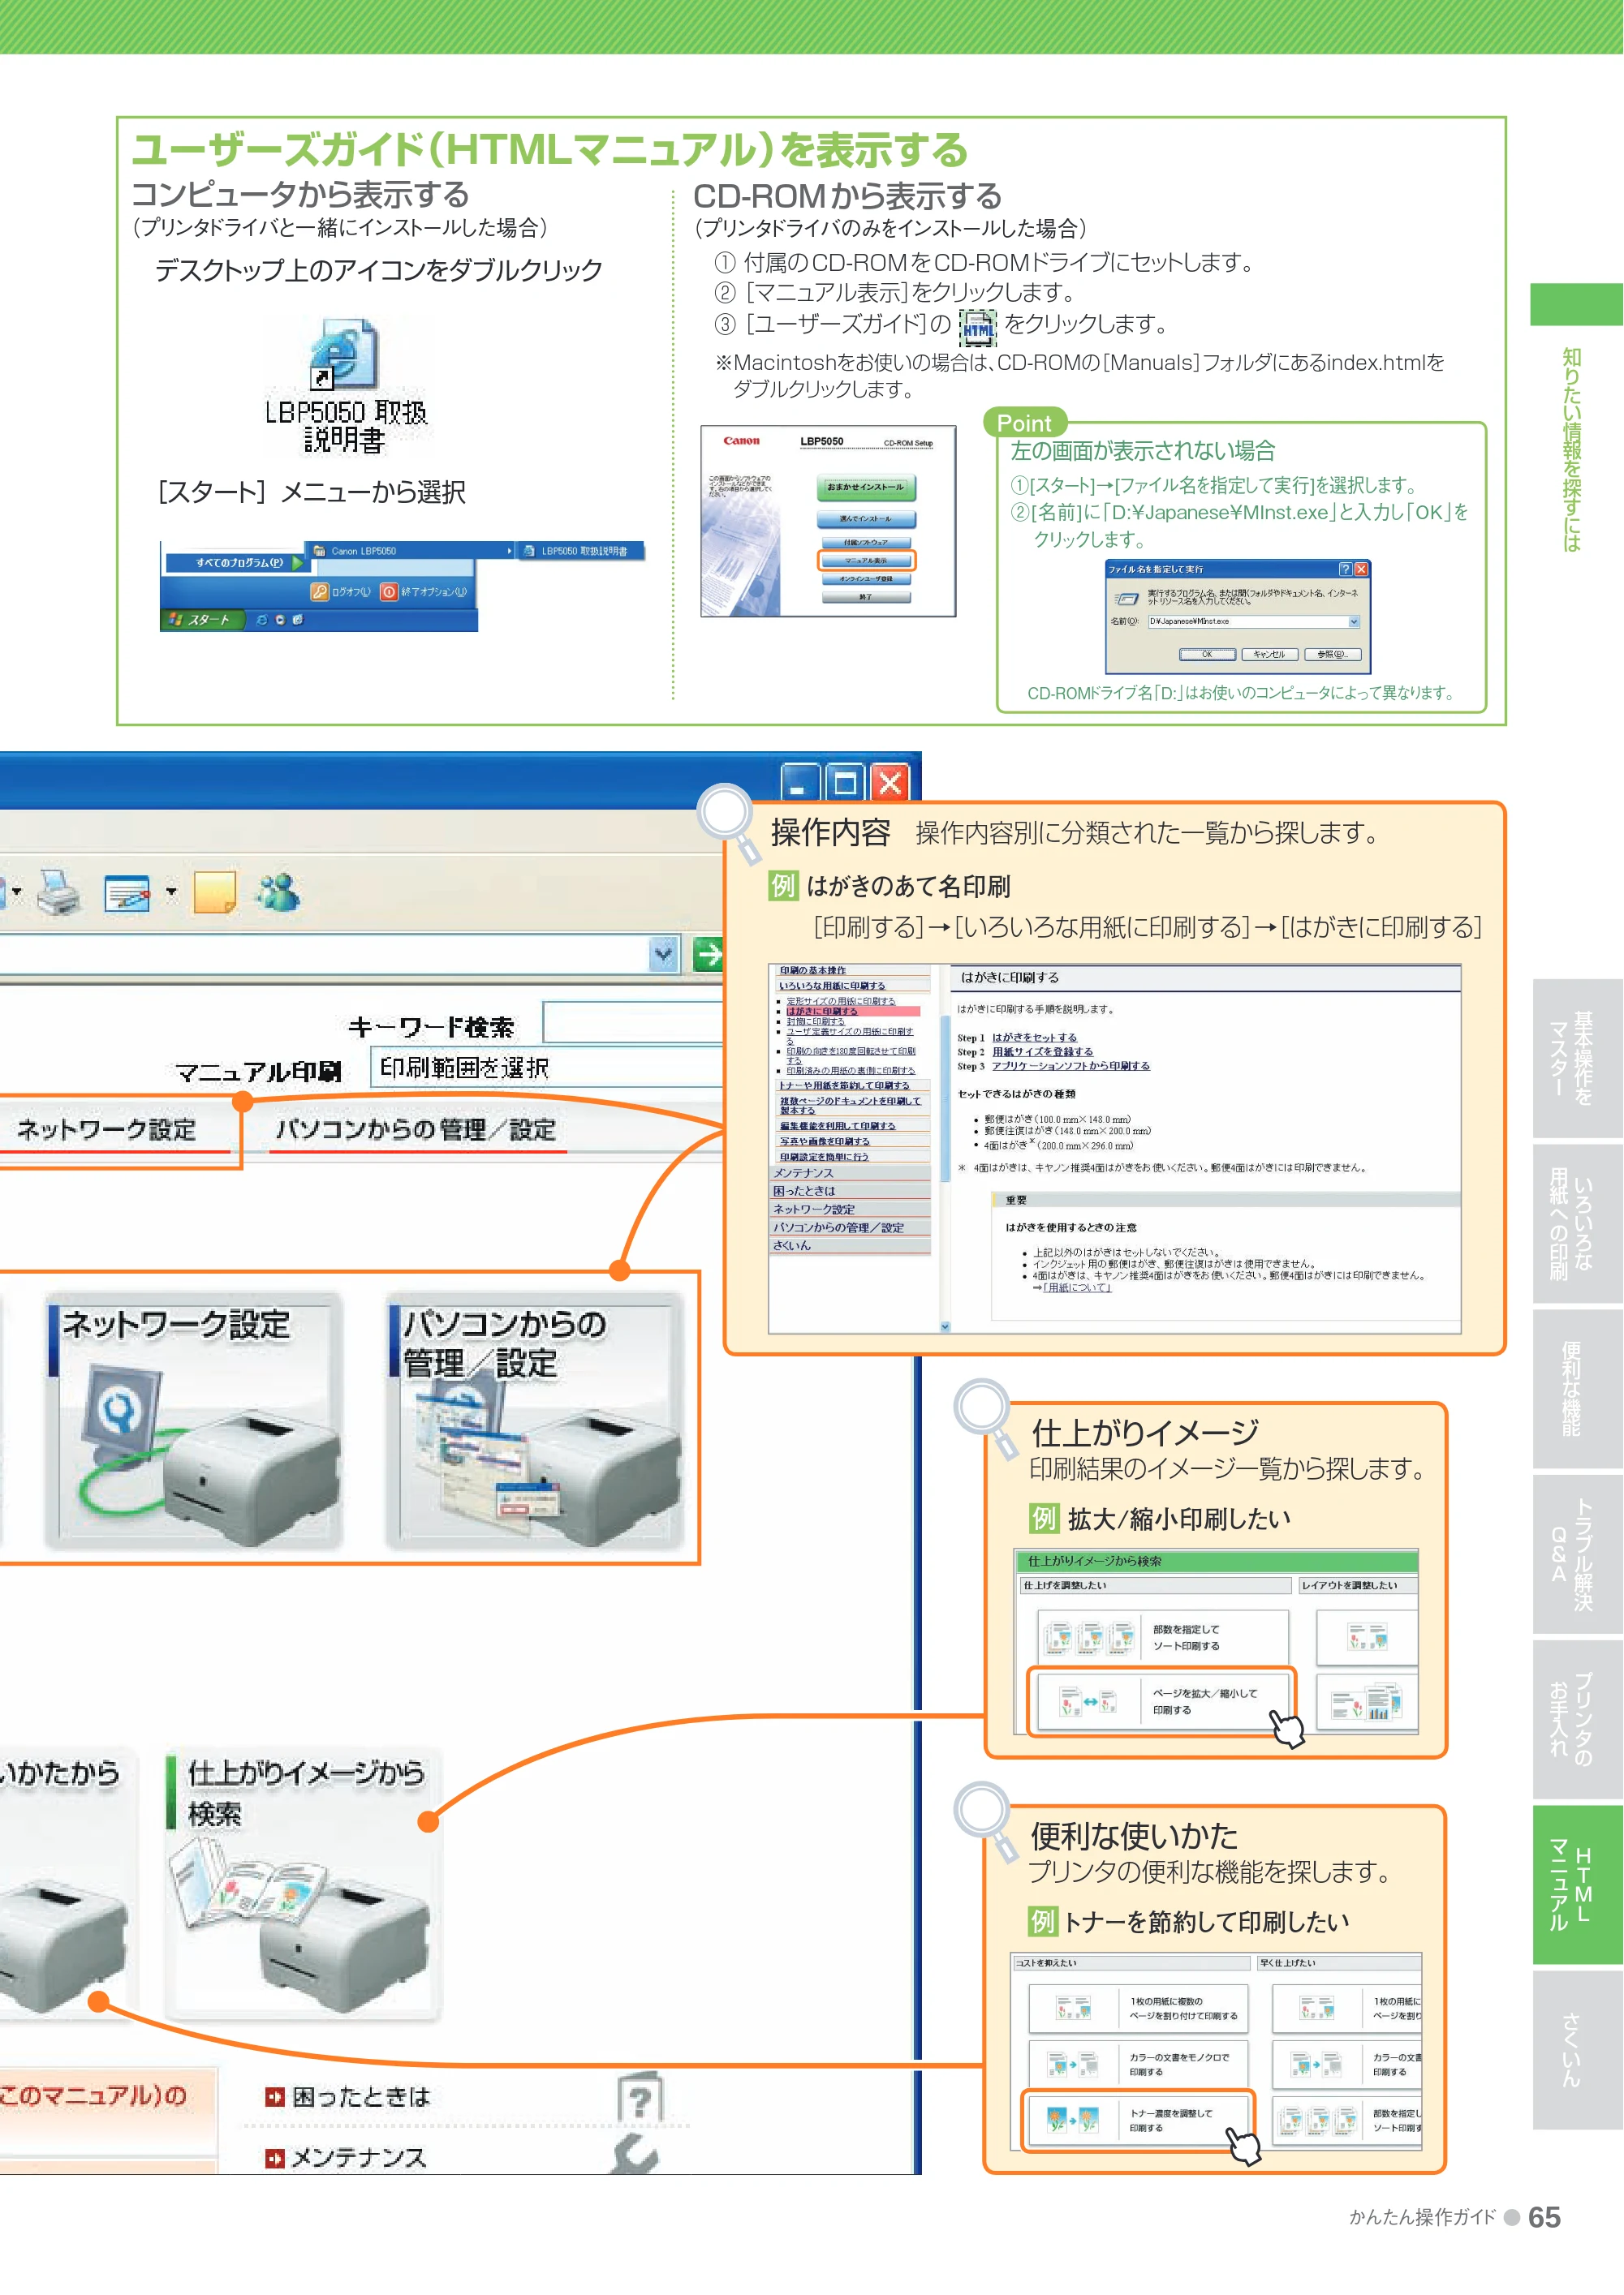Open the 「用紙について」 link
This screenshot has width=1624, height=2295.
point(1076,1287)
